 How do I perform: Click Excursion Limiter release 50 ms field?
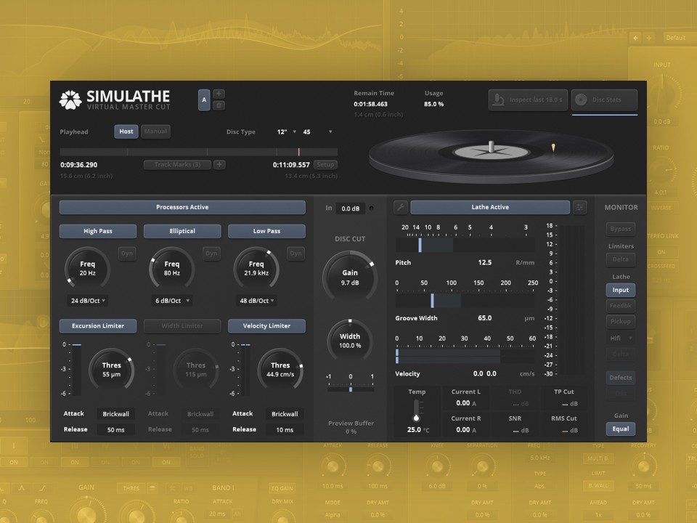pos(115,430)
